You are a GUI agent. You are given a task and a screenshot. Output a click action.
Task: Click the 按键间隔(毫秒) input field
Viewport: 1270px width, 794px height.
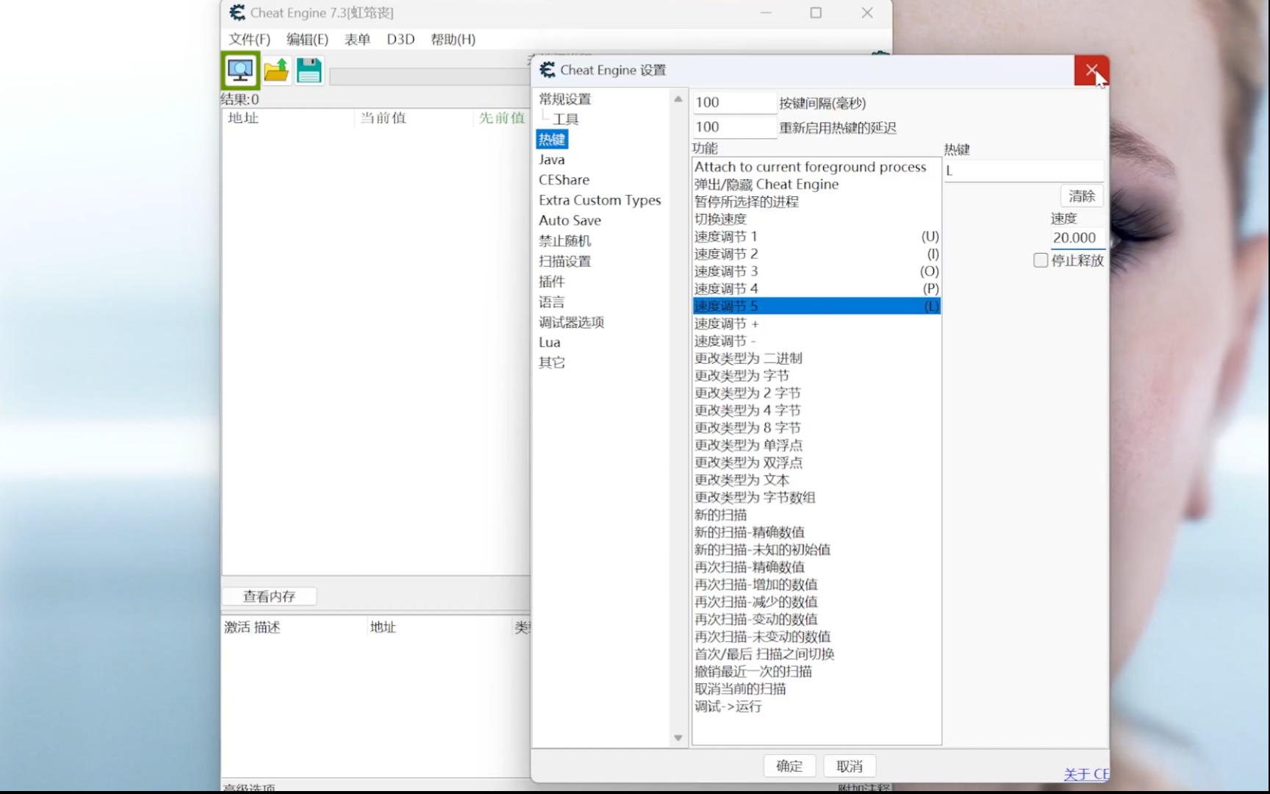pos(733,102)
